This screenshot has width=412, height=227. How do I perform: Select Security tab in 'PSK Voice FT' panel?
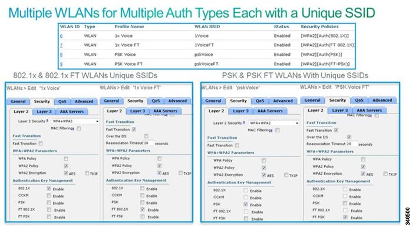(x=337, y=101)
